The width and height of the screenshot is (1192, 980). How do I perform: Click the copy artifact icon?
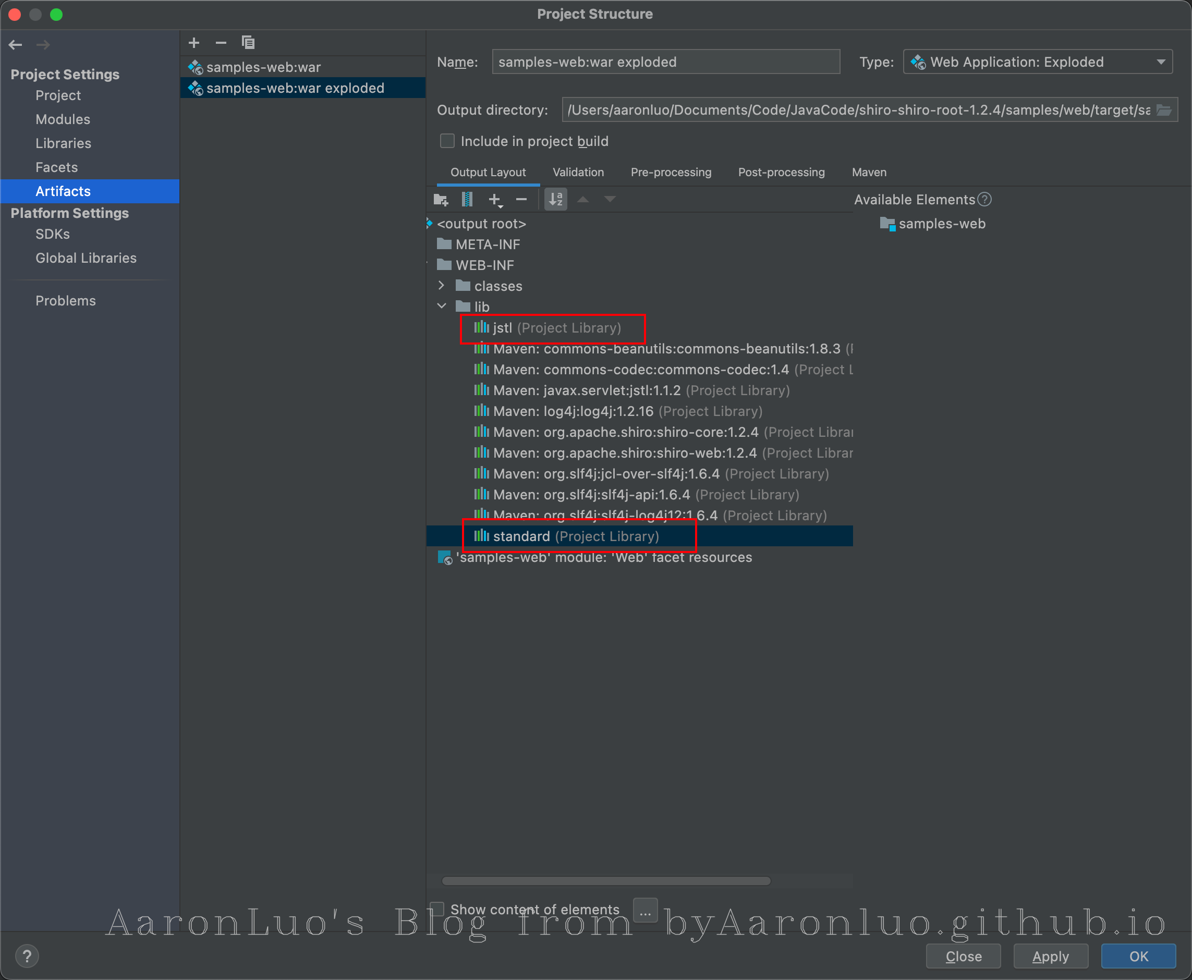tap(248, 43)
